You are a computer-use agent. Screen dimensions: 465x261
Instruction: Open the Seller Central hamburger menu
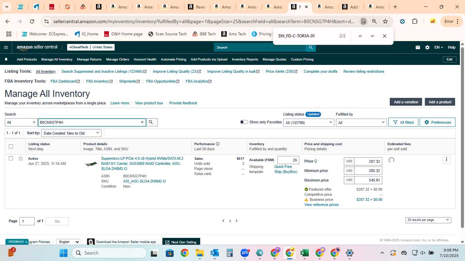point(6,47)
